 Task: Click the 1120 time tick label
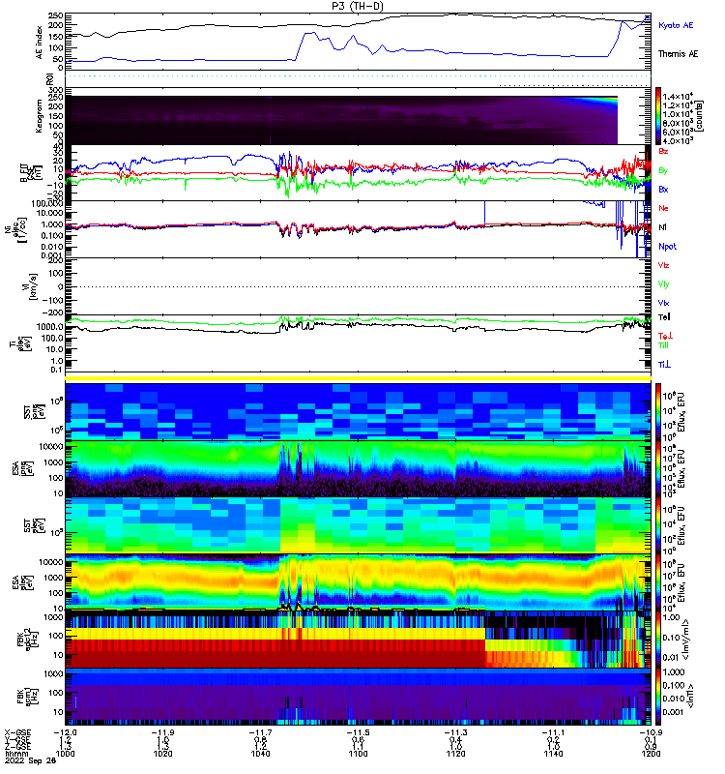tap(455, 754)
